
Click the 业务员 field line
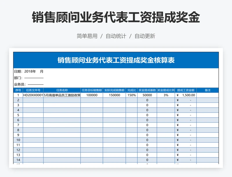(x=36, y=85)
